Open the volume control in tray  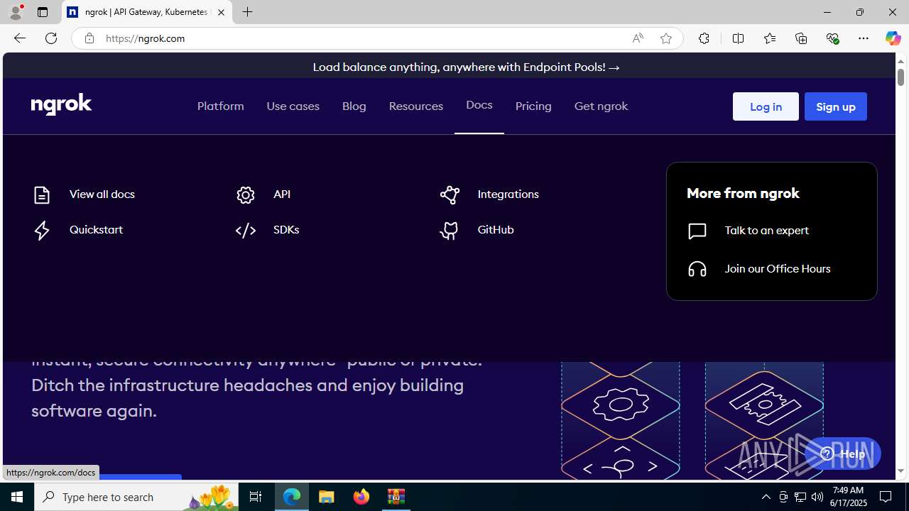[817, 497]
